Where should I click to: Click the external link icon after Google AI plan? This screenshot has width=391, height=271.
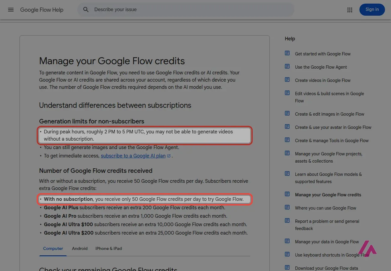point(169,156)
